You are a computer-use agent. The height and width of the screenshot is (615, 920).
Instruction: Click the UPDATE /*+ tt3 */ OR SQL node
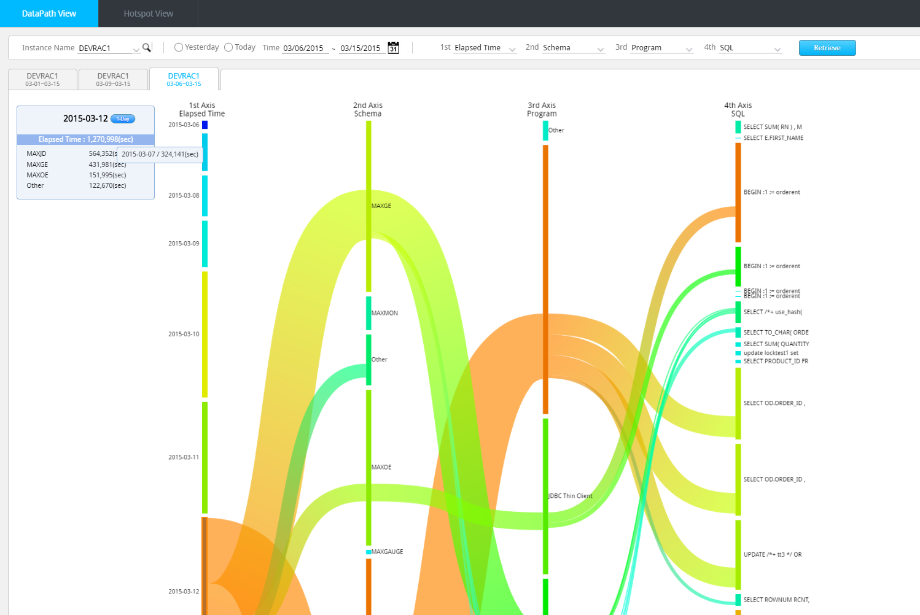pos(738,555)
